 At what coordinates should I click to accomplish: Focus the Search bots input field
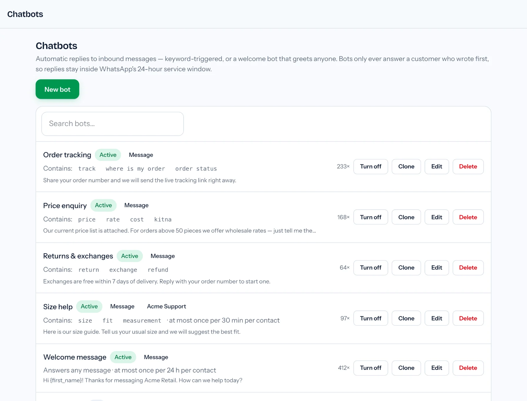[113, 124]
